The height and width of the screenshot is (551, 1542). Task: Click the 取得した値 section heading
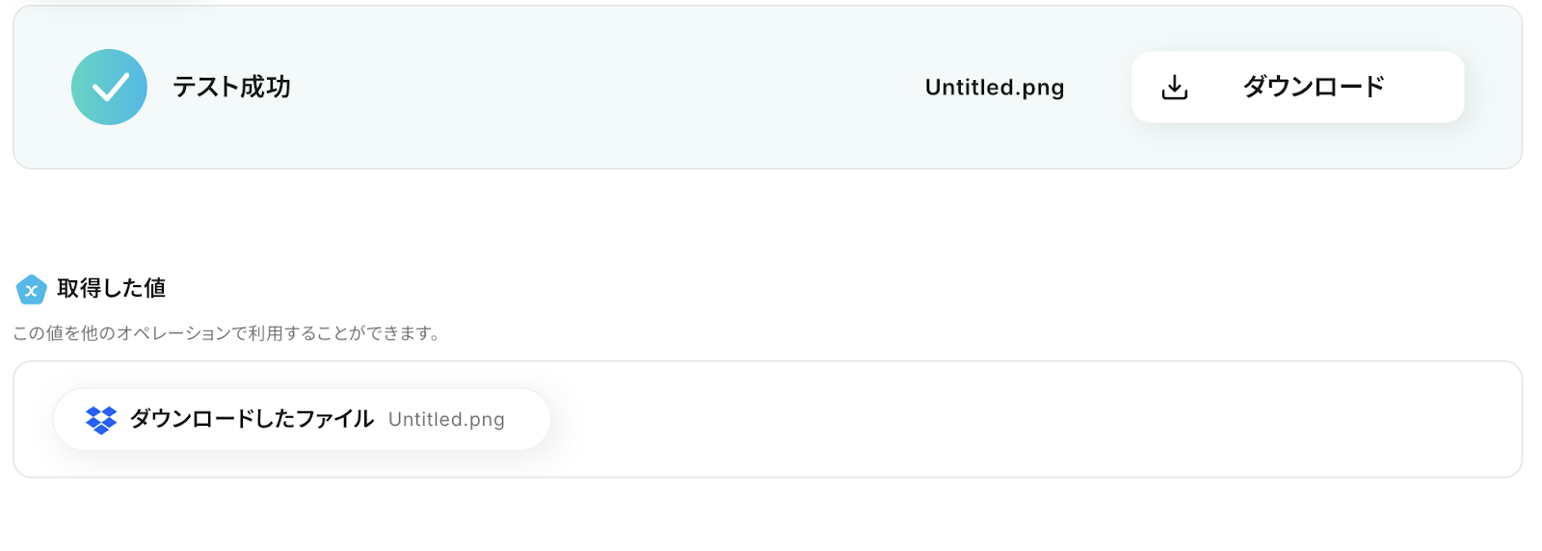[x=111, y=288]
